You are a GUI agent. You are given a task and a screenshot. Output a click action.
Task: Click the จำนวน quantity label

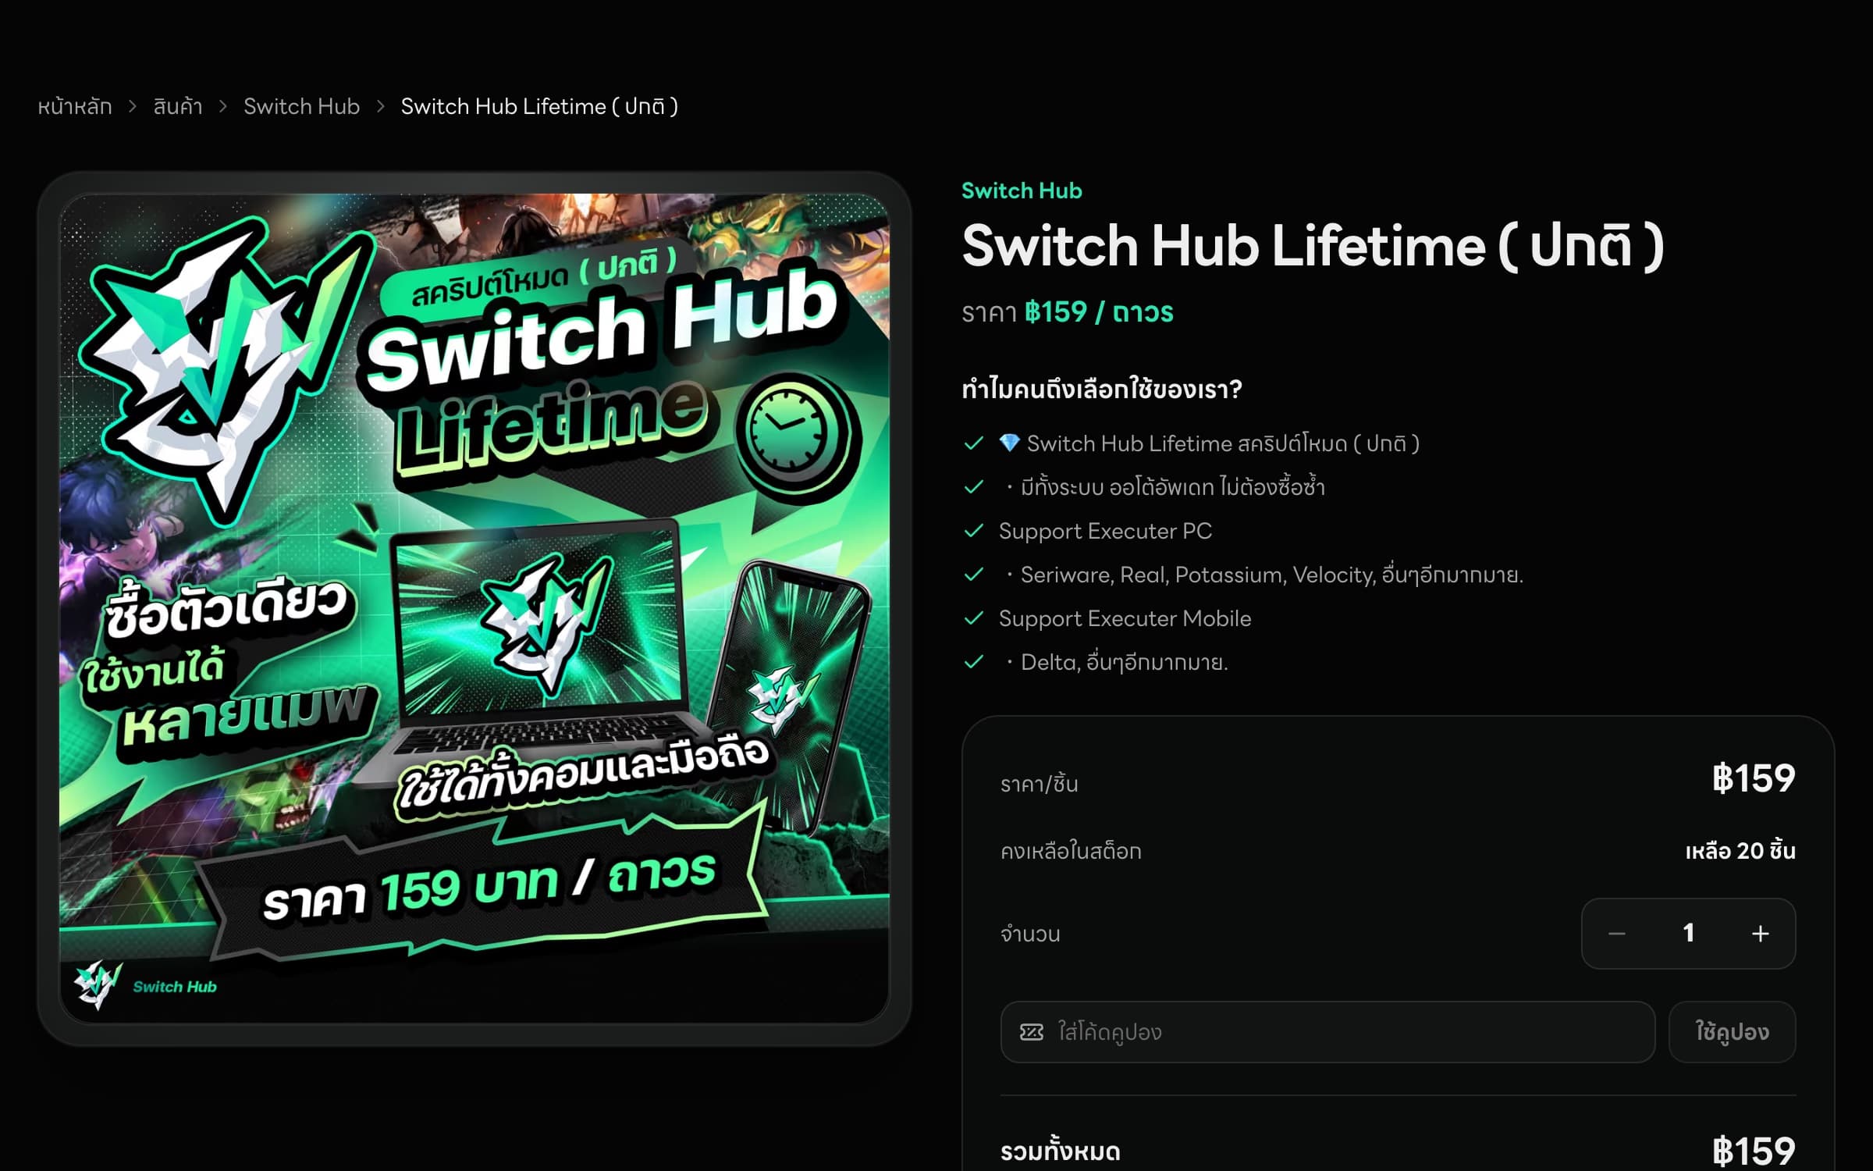1030,934
